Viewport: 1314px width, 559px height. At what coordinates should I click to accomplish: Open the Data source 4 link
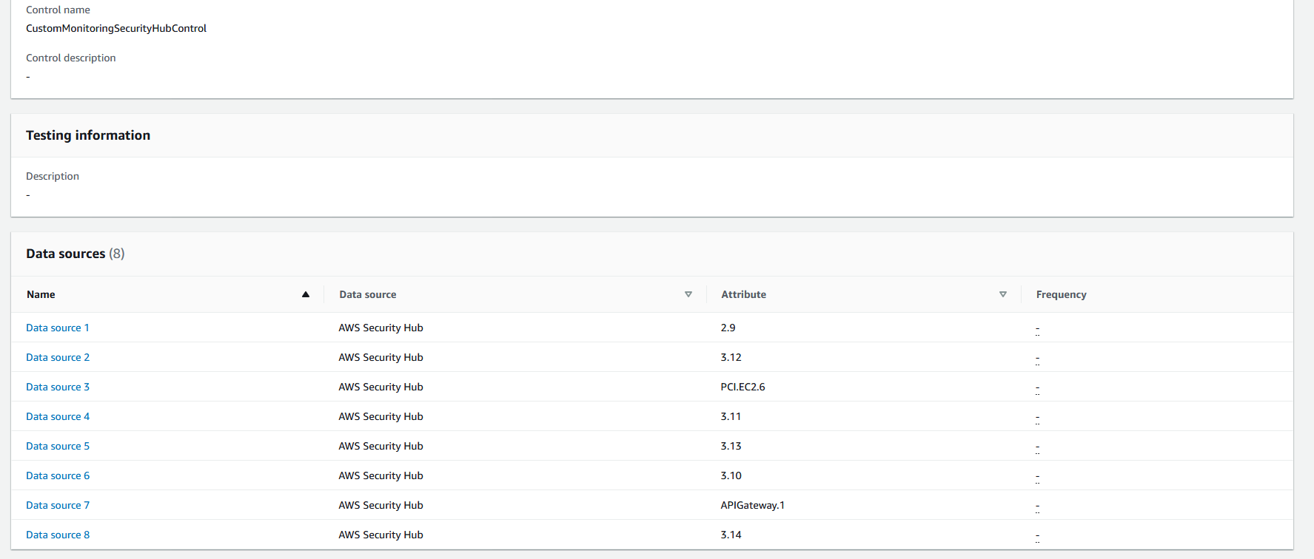tap(58, 416)
